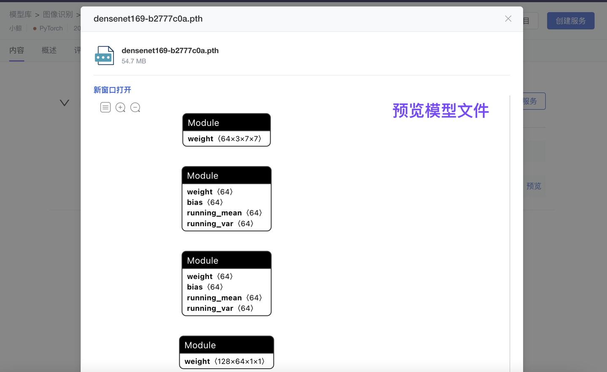Open 图像识别 breadcrumb link
The width and height of the screenshot is (607, 372).
[58, 14]
